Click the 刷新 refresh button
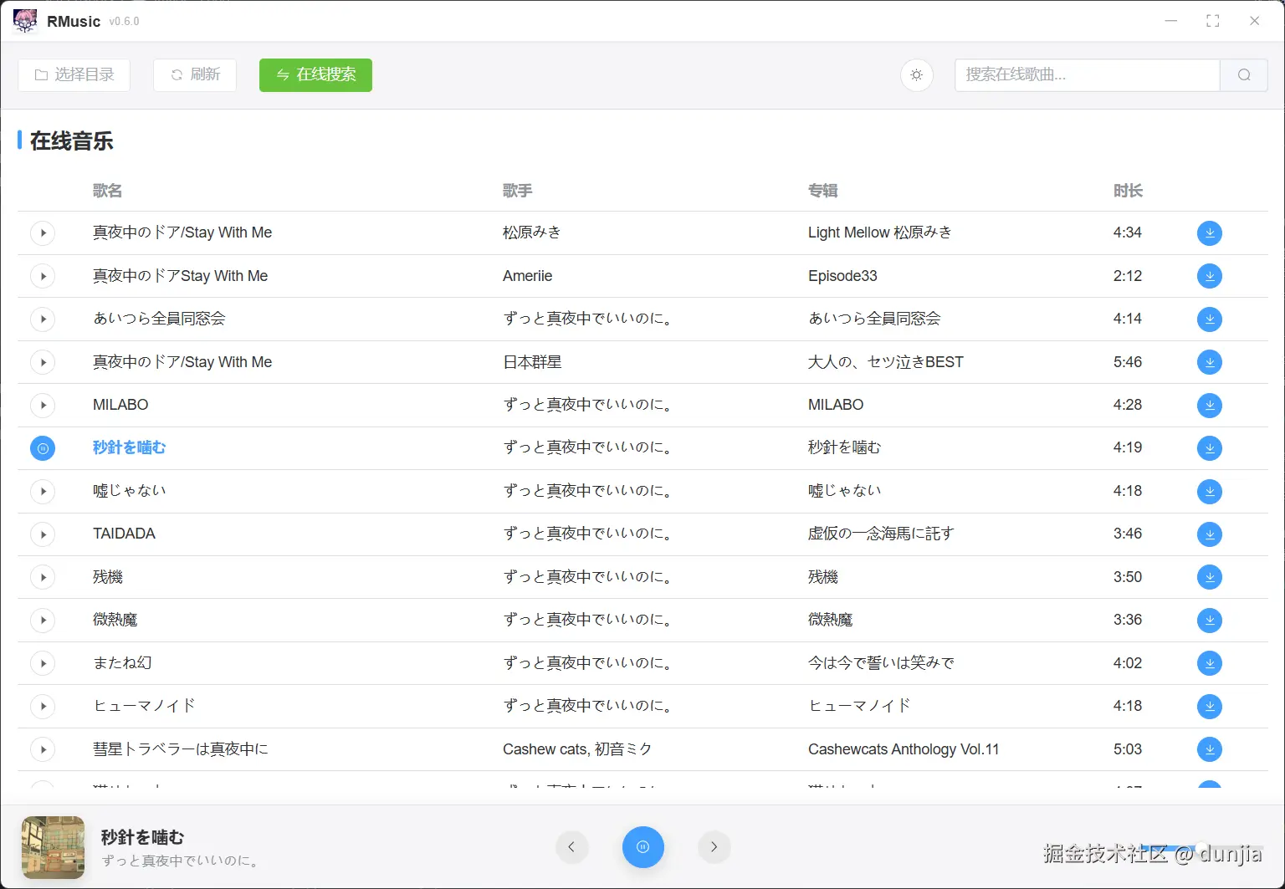The image size is (1285, 889). click(194, 74)
